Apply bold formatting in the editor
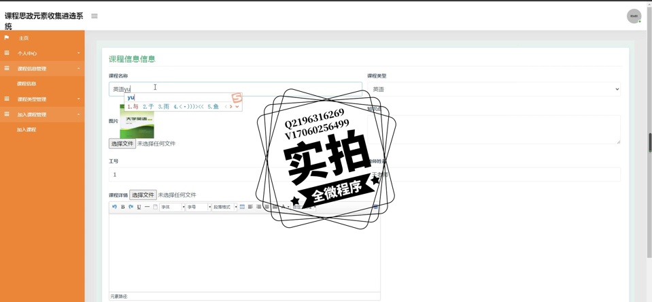The height and width of the screenshot is (302, 652). tap(122, 207)
